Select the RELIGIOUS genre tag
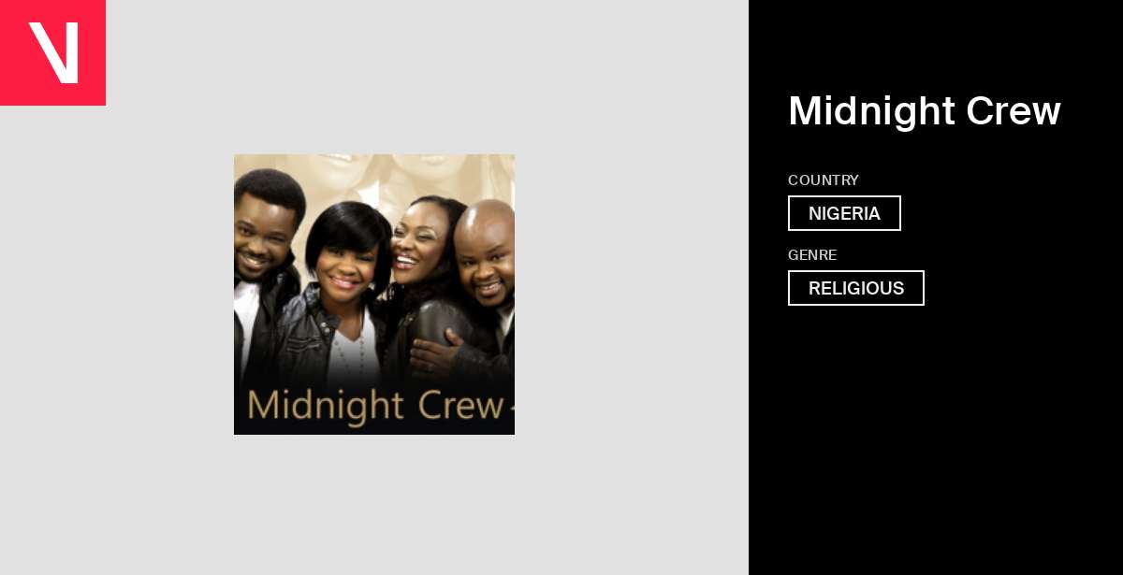Screen dimensions: 1123x575 pos(855,288)
